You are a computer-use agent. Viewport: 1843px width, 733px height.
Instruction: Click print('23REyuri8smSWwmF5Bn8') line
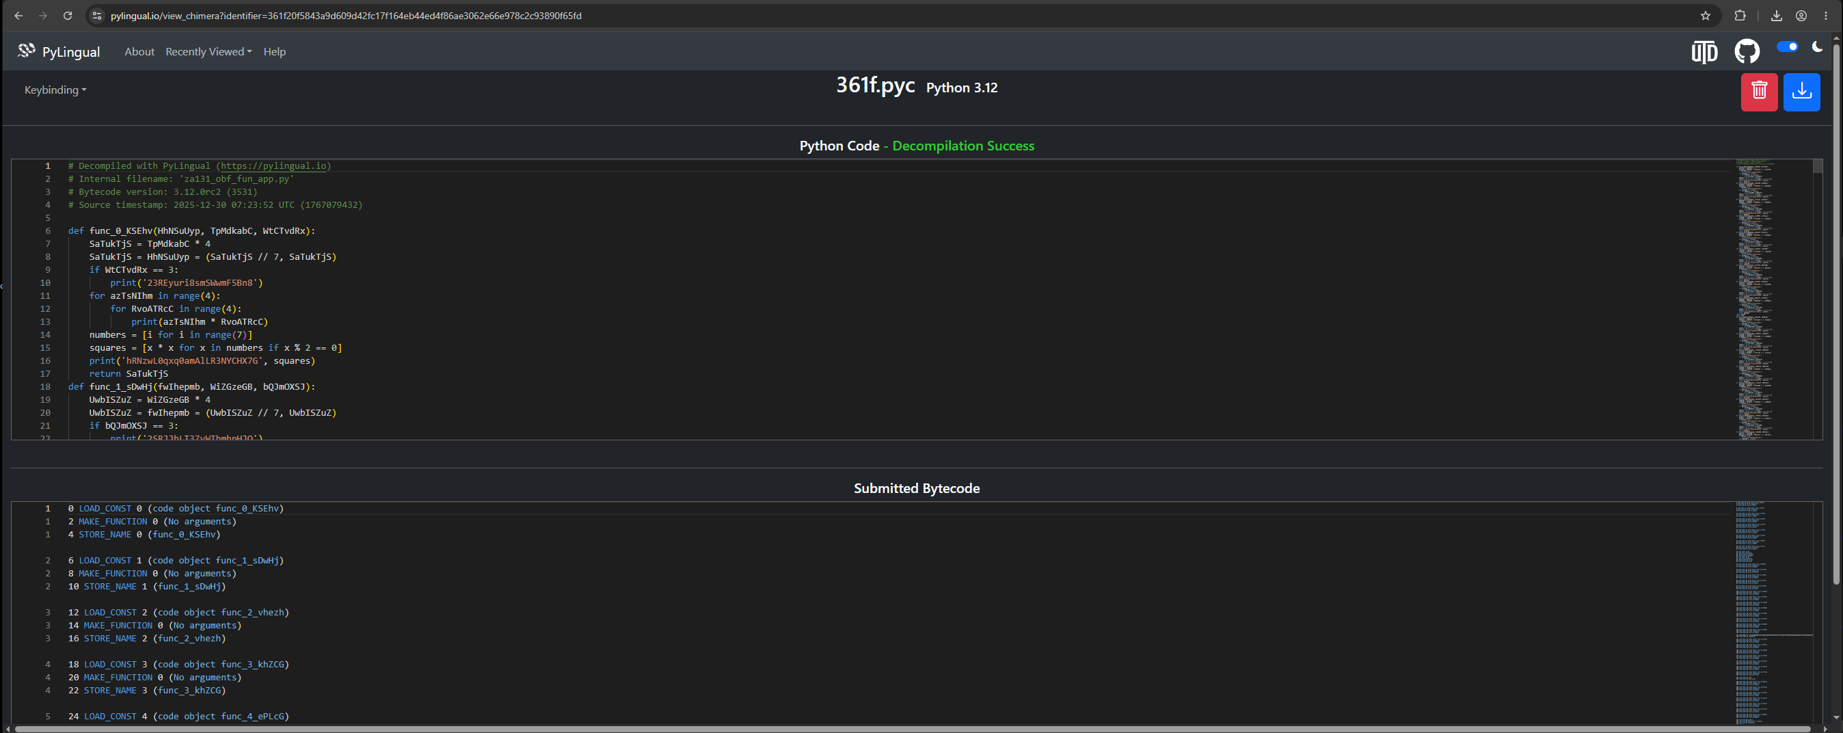pyautogui.click(x=187, y=283)
